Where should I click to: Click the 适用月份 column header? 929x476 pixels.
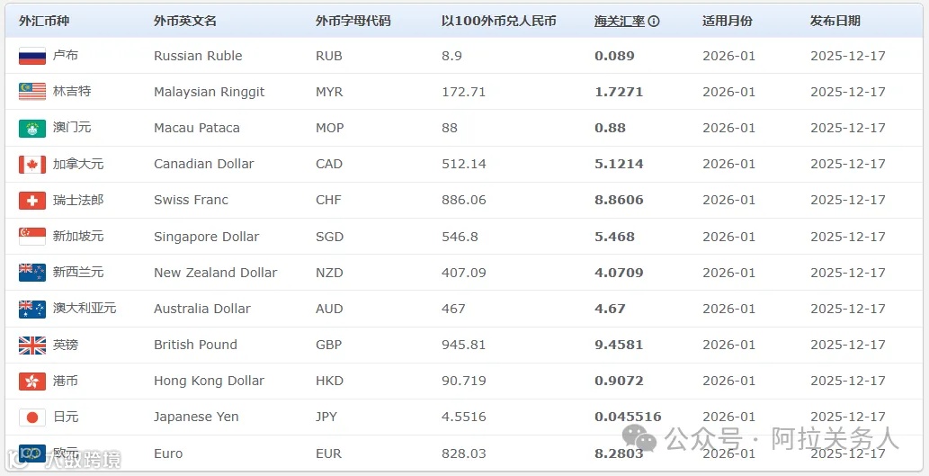[x=728, y=21]
